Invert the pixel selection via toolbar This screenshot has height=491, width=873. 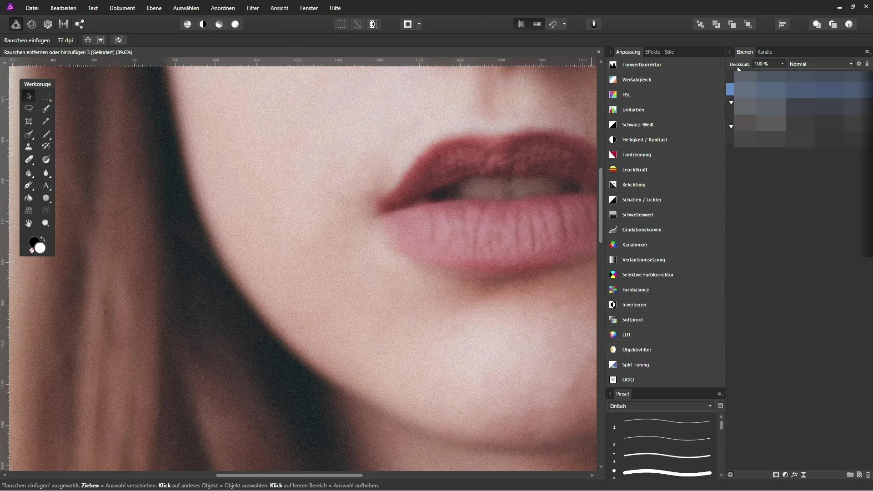pyautogui.click(x=373, y=24)
